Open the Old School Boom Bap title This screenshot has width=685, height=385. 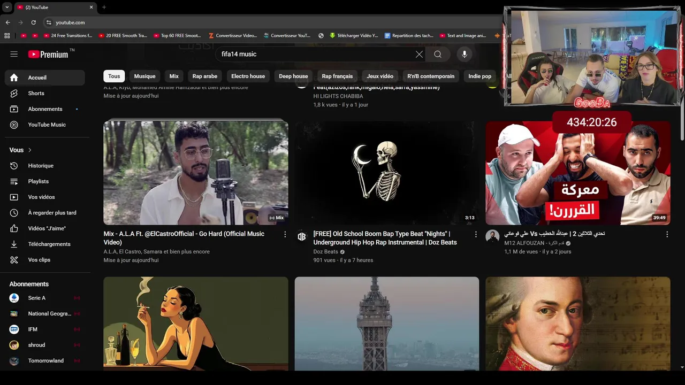385,238
